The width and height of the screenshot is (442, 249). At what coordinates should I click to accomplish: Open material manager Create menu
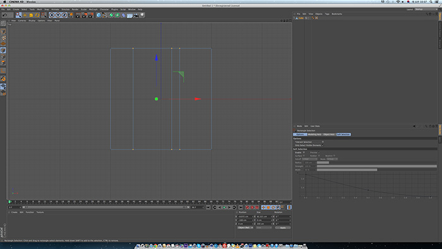[14, 212]
